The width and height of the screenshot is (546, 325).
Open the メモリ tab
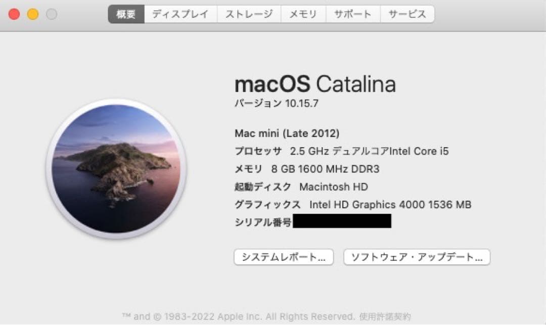[302, 14]
